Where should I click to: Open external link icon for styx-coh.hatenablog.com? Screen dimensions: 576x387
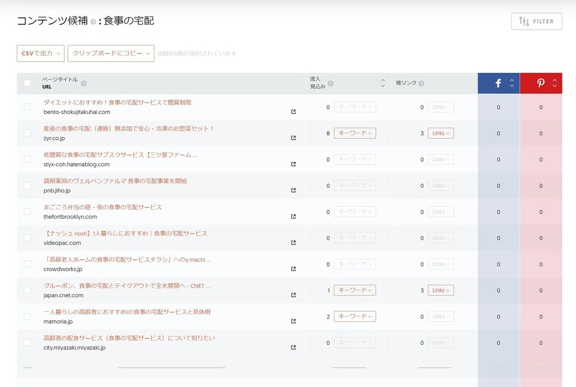point(293,164)
